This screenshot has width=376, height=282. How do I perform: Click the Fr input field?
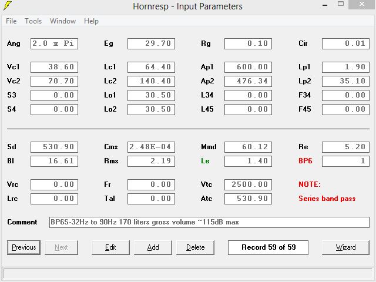[x=152, y=184]
